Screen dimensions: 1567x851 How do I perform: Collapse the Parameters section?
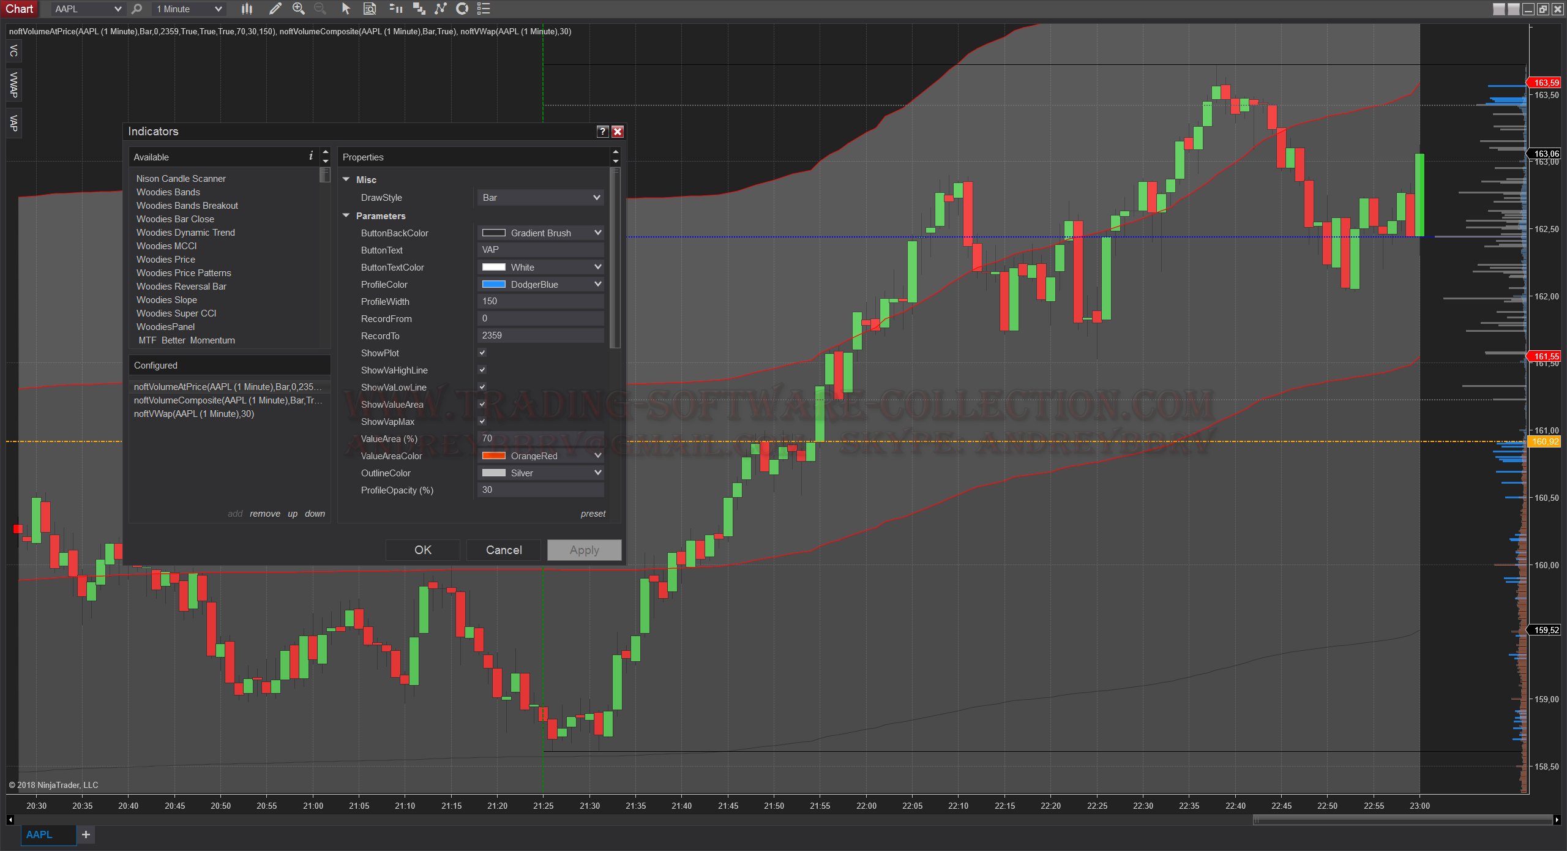coord(346,216)
